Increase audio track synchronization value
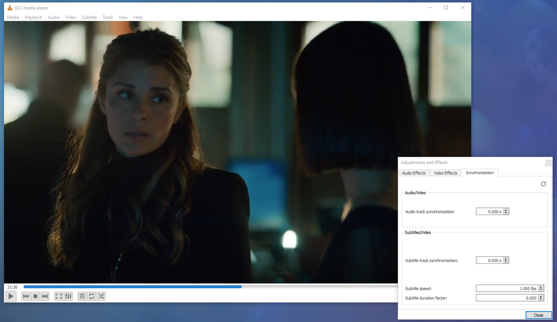The image size is (557, 322). (x=506, y=210)
